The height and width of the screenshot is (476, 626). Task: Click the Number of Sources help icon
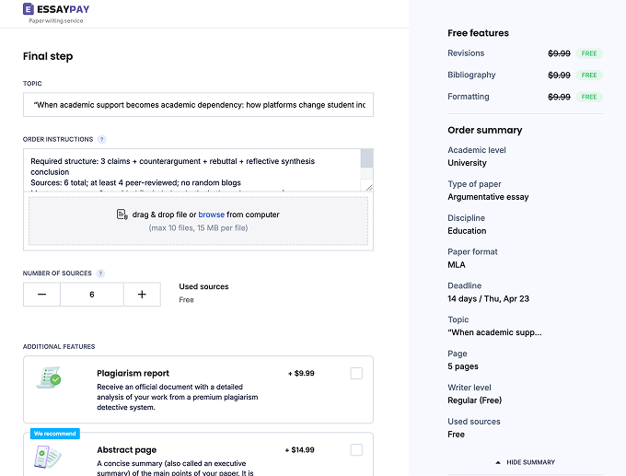100,273
